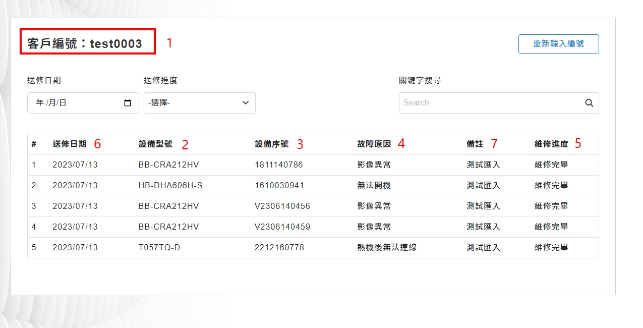The width and height of the screenshot is (643, 328).
Task: Click the 送修日期 date input field
Action: (x=76, y=103)
